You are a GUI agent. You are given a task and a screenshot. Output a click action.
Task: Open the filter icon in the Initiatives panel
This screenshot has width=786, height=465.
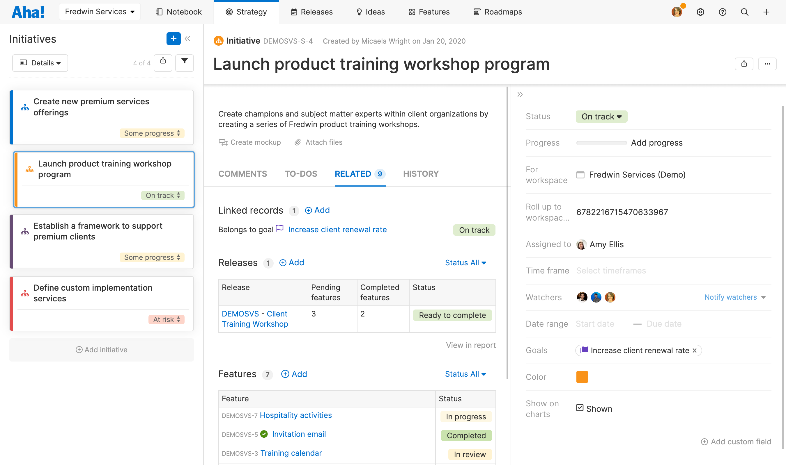point(185,63)
